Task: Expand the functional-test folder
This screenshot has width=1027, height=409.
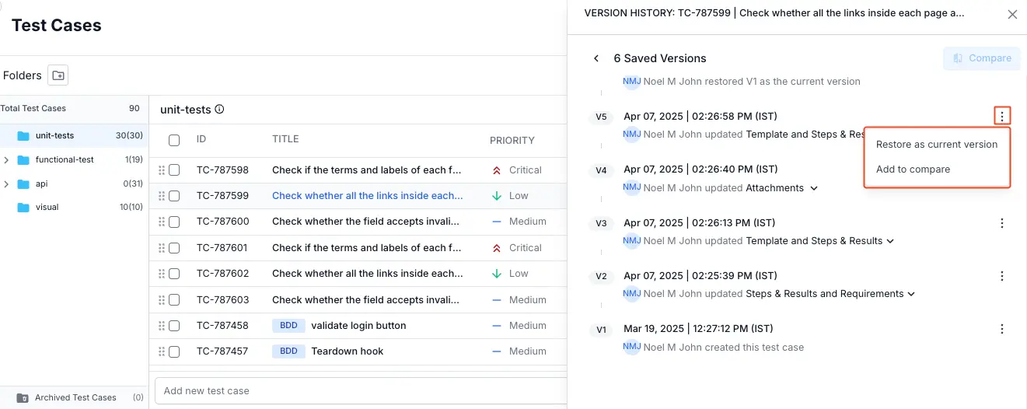Action: [x=6, y=160]
